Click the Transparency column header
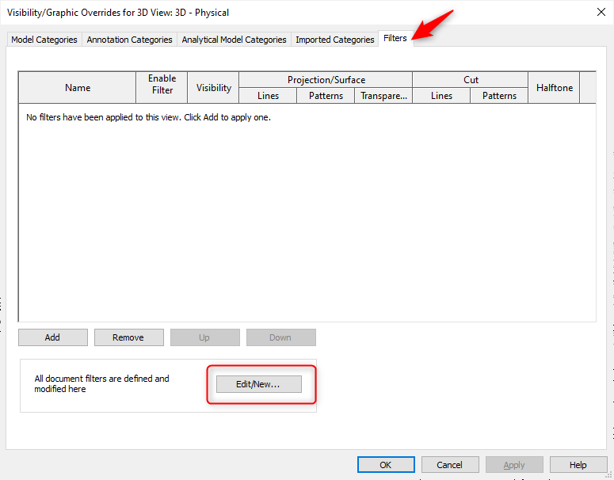614x480 pixels. pyautogui.click(x=383, y=96)
